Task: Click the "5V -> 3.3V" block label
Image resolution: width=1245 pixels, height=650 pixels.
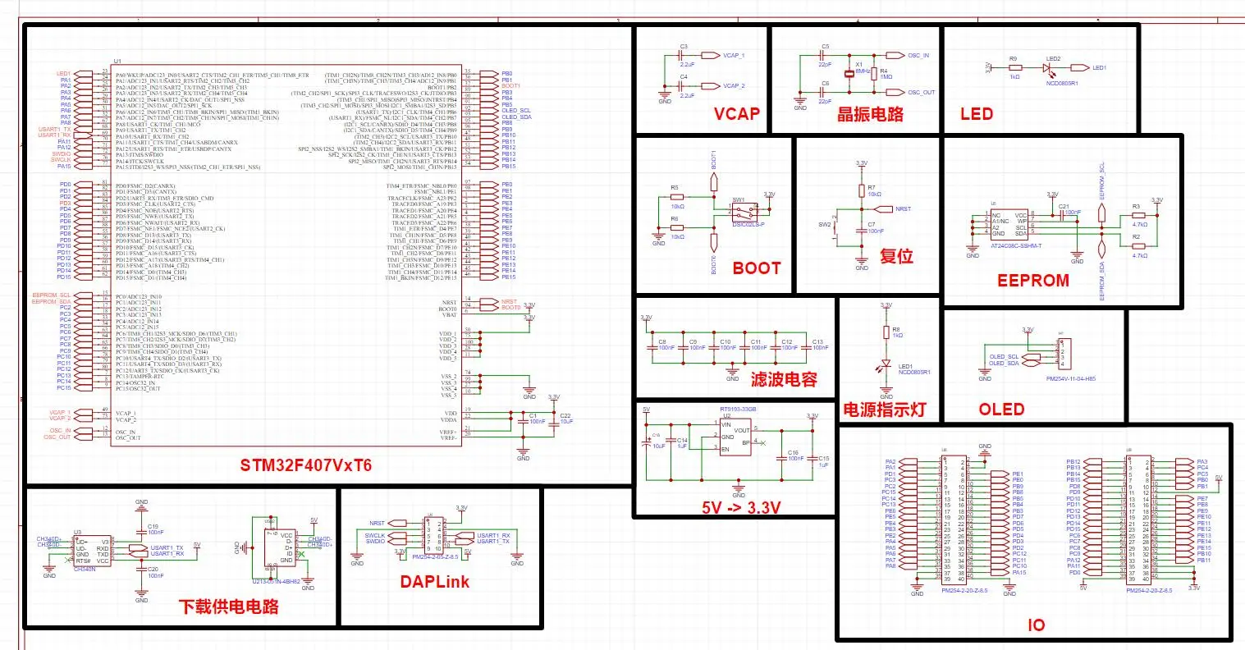Action: coord(741,507)
